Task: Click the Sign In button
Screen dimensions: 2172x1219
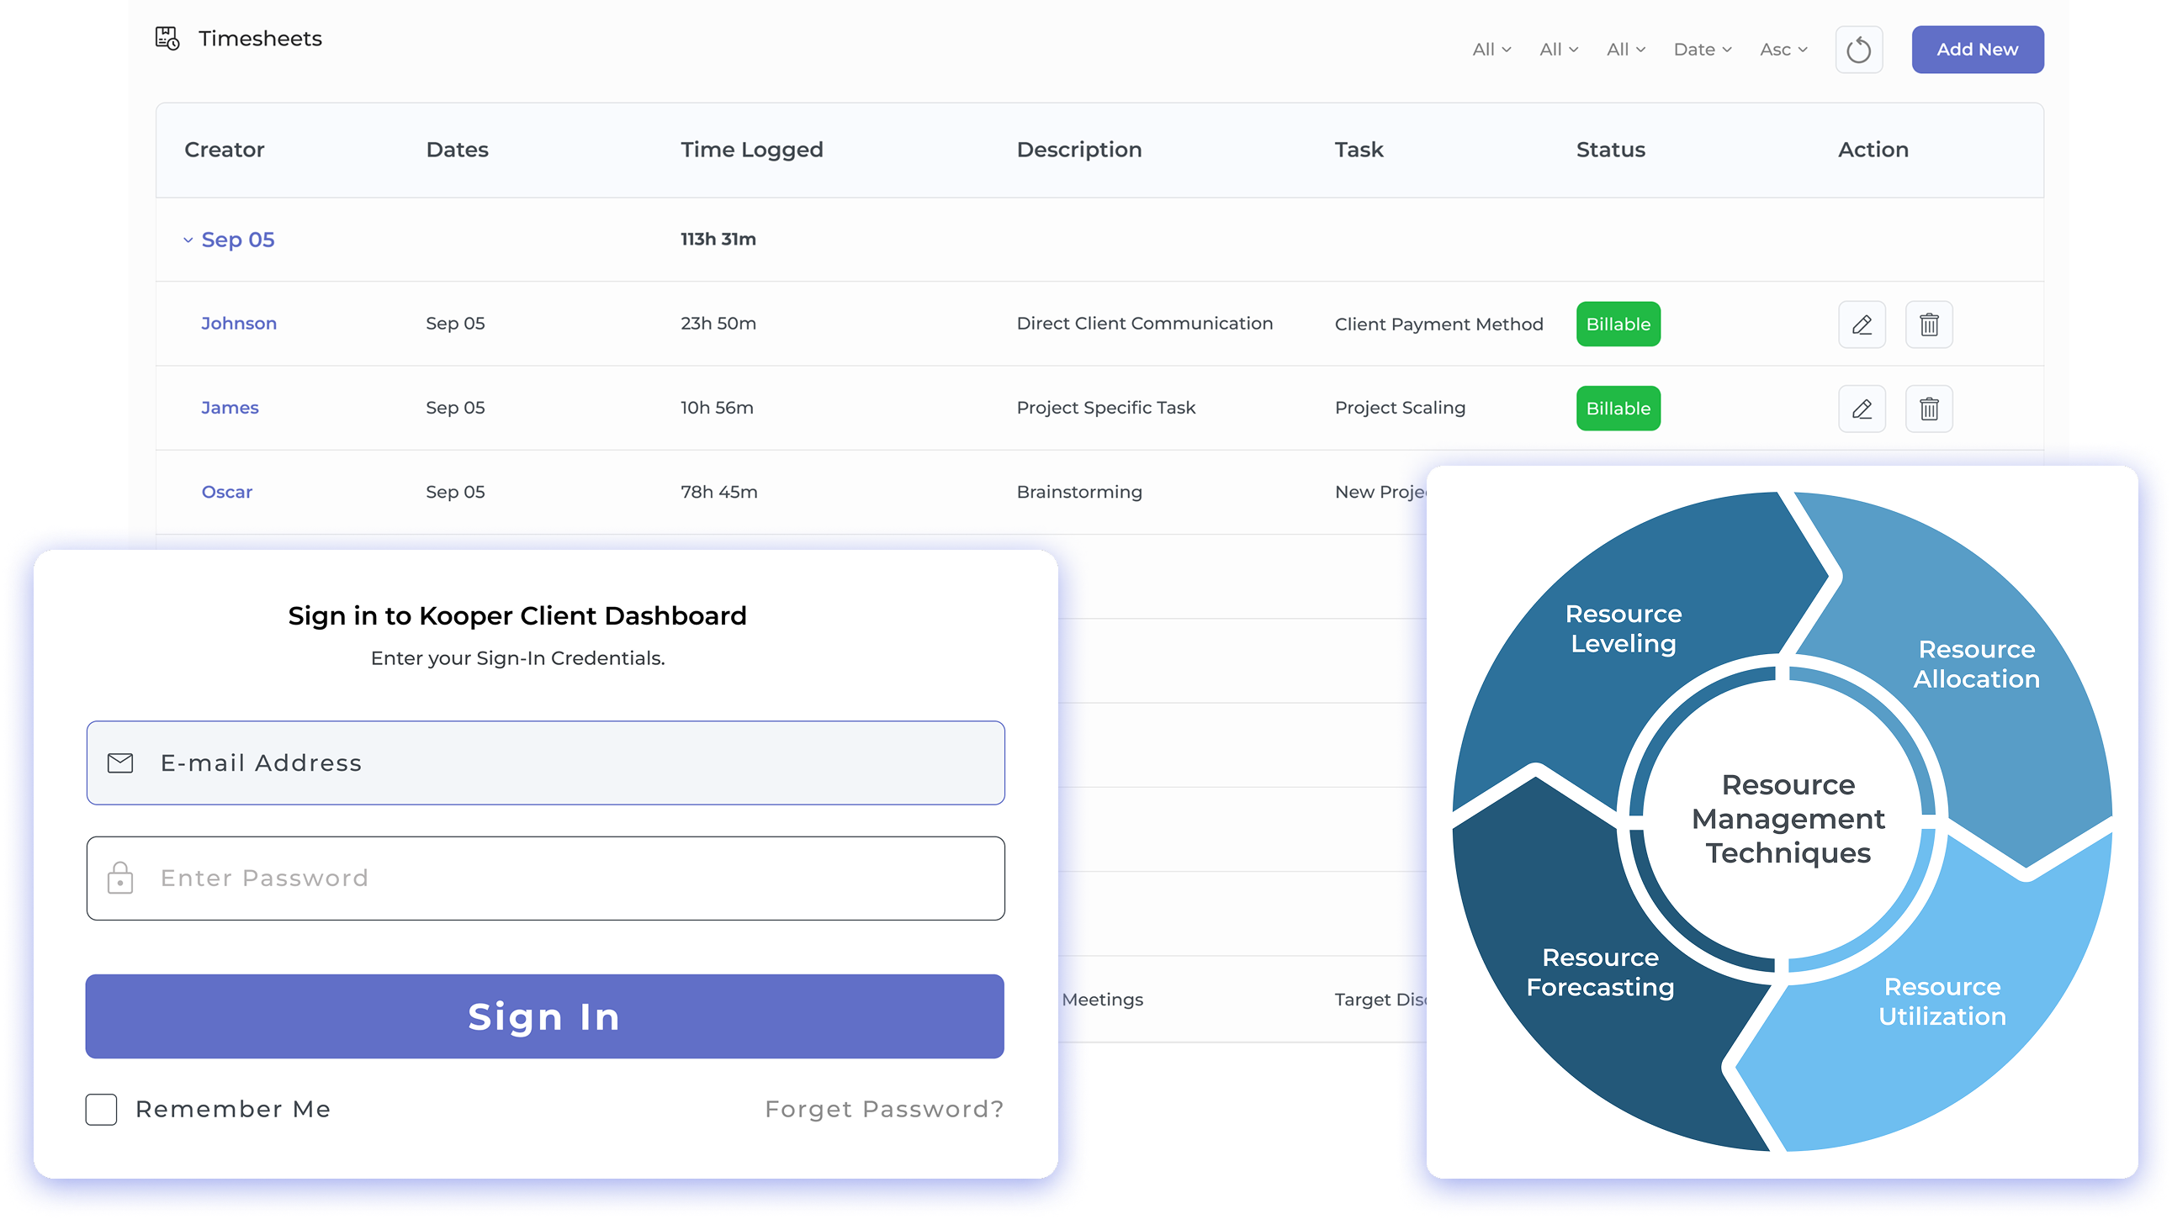Action: (x=545, y=1017)
